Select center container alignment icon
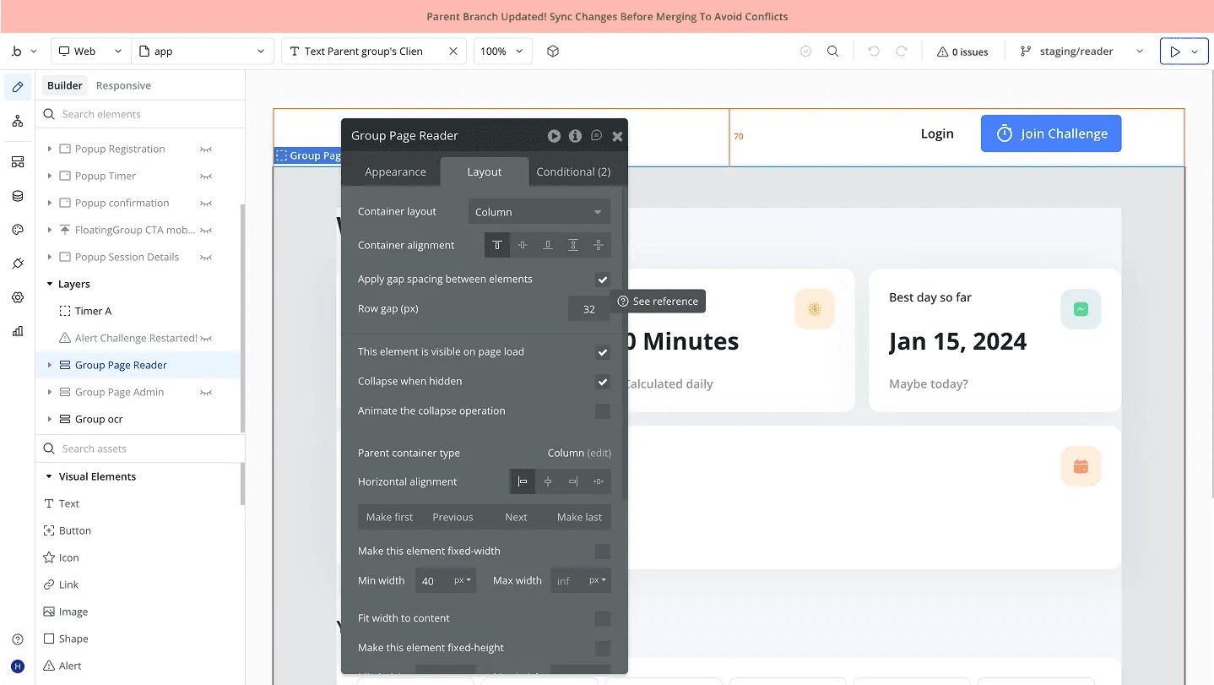The width and height of the screenshot is (1214, 685). coord(523,245)
